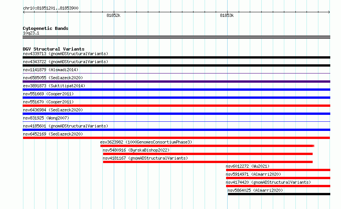The height and width of the screenshot is (209, 341).
Task: Click the esv3891873 (Suktitipat2014) label
Action: point(54,86)
